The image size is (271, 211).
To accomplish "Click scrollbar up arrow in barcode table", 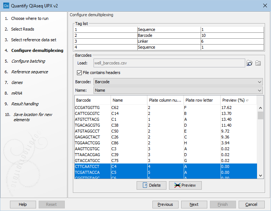I will 260,108.
